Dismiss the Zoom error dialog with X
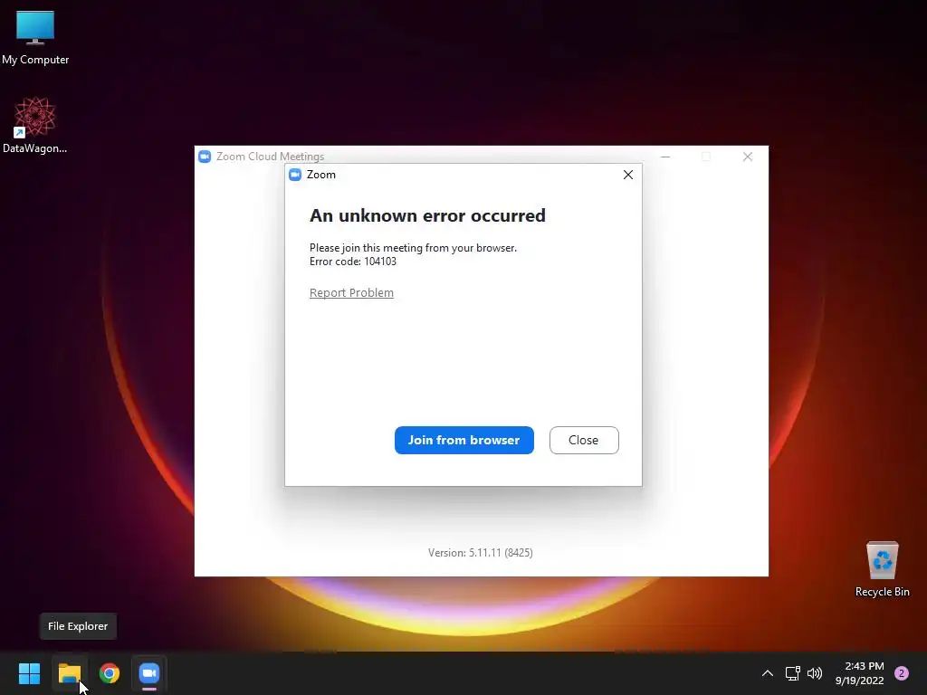Viewport: 927px width, 695px height. pyautogui.click(x=628, y=175)
